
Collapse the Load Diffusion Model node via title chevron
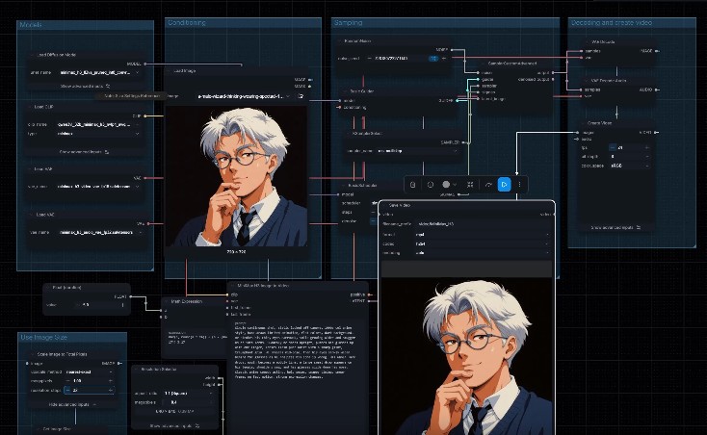click(32, 55)
